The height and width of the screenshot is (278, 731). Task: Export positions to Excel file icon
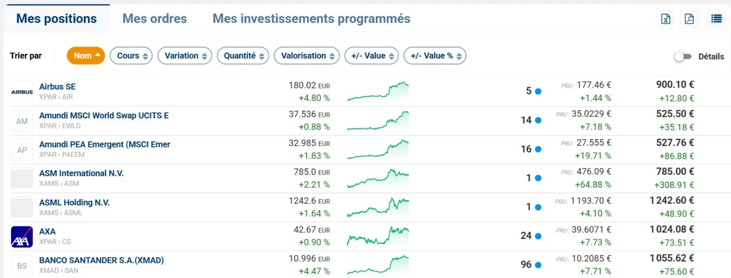666,19
